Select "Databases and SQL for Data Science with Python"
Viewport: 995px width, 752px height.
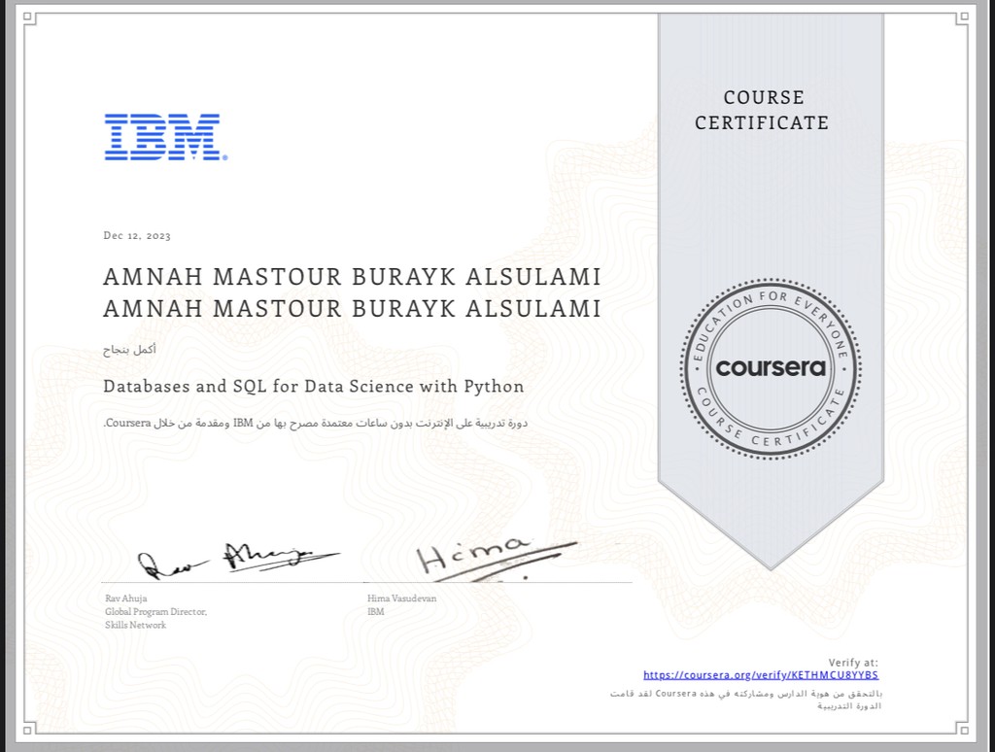pos(314,387)
